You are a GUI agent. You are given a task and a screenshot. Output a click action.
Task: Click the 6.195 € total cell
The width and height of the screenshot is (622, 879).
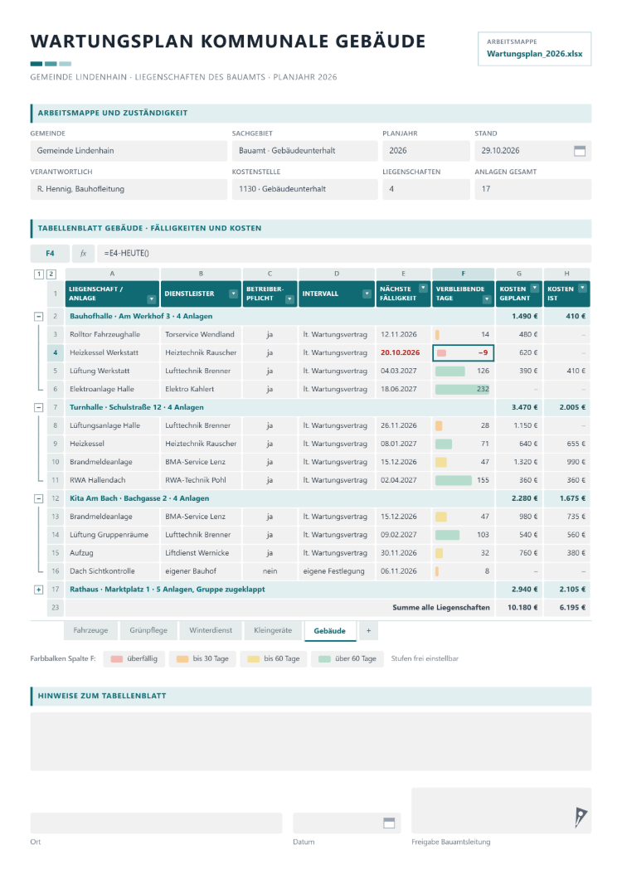click(x=567, y=608)
